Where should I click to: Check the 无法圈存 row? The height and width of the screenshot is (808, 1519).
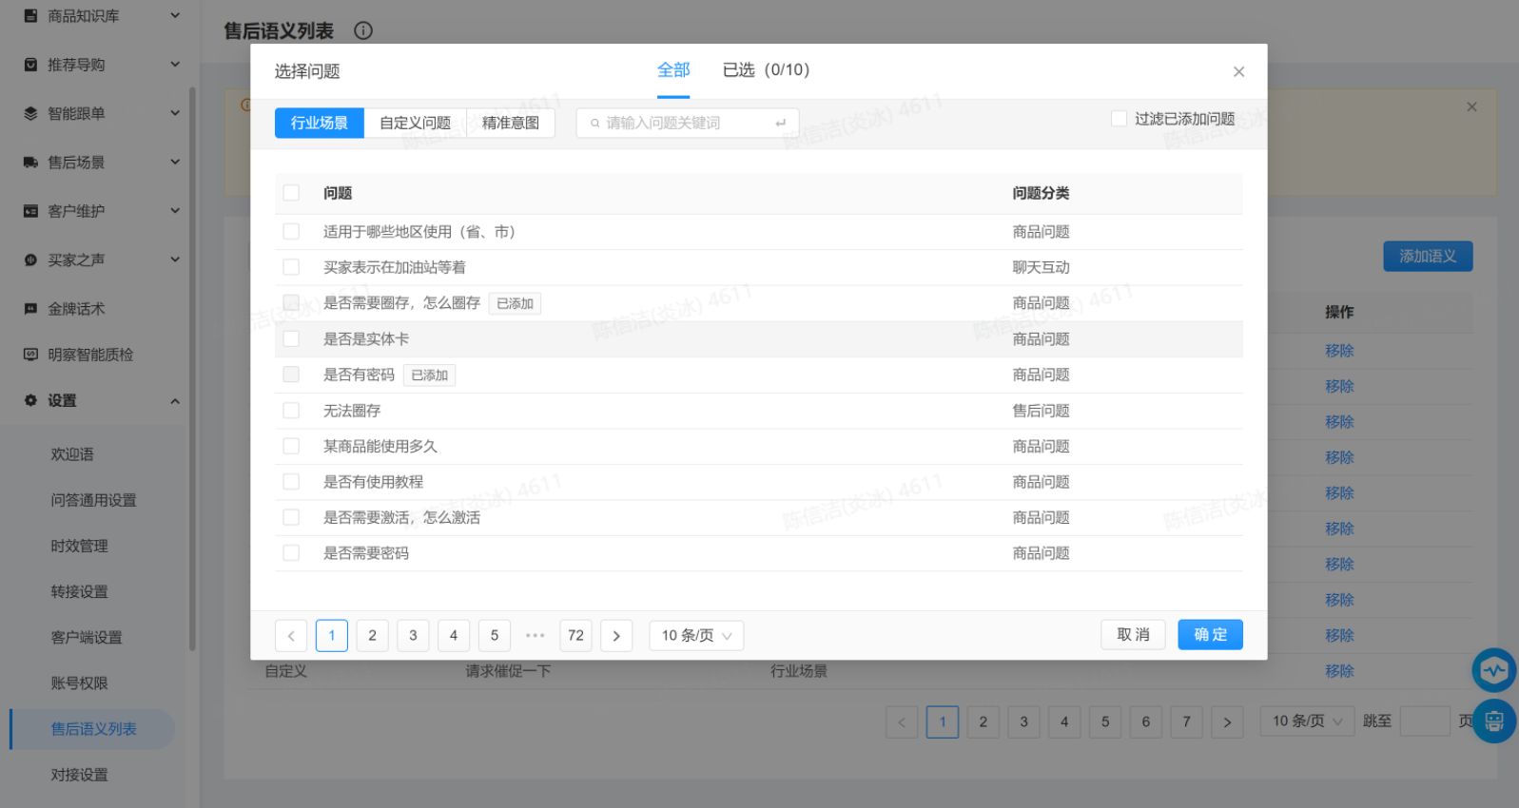(291, 411)
